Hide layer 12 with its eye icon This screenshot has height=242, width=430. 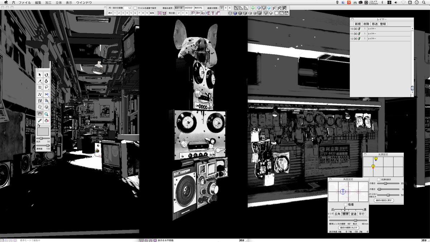pos(356,38)
